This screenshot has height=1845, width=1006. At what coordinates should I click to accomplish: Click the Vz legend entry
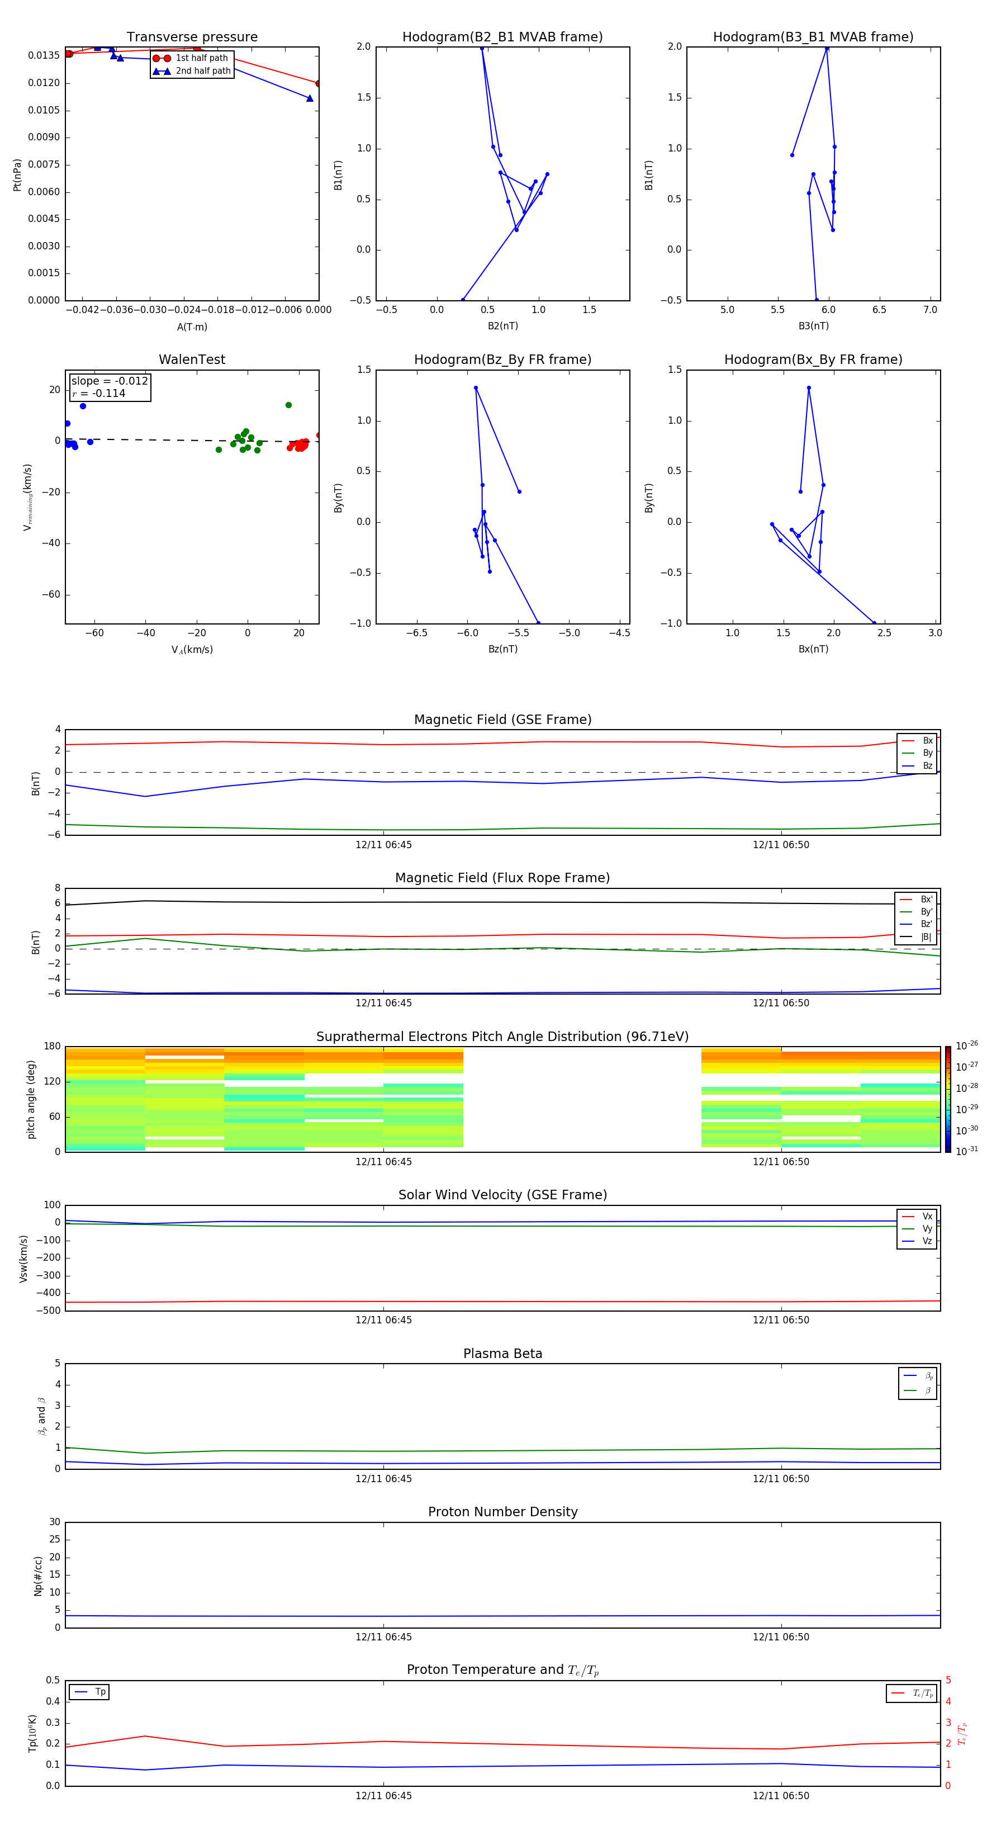pyautogui.click(x=917, y=1241)
